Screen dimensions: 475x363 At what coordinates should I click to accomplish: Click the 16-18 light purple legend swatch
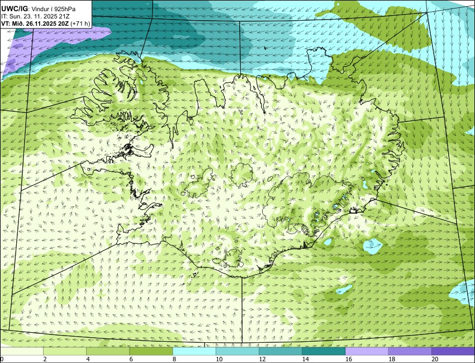[367, 351]
